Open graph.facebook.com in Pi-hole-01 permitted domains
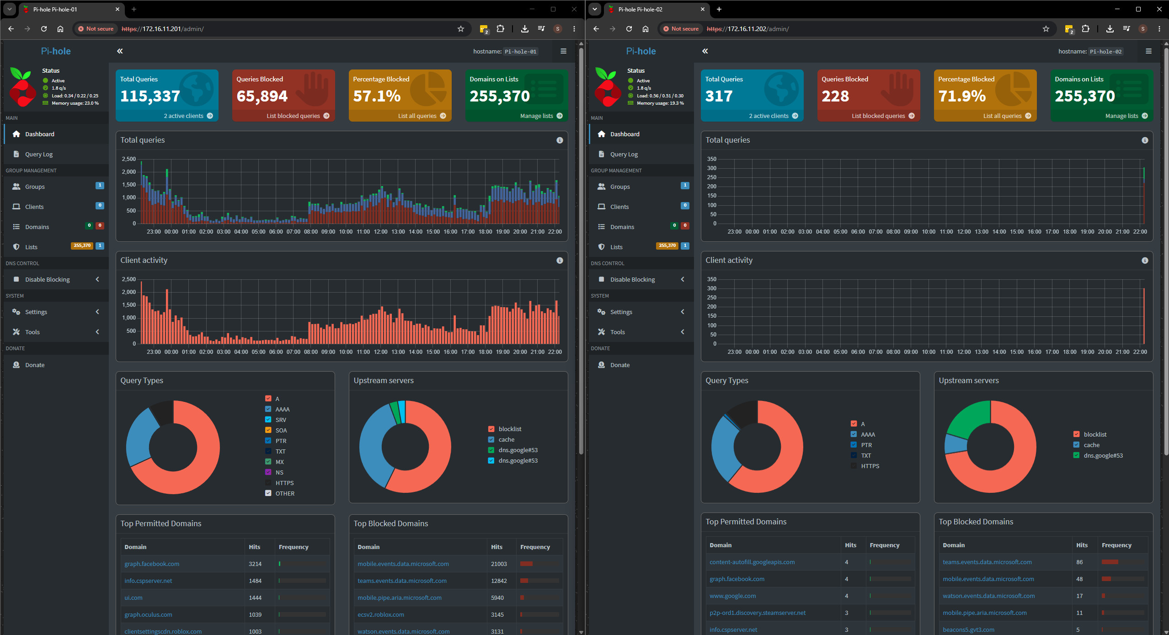This screenshot has width=1169, height=635. tap(152, 564)
